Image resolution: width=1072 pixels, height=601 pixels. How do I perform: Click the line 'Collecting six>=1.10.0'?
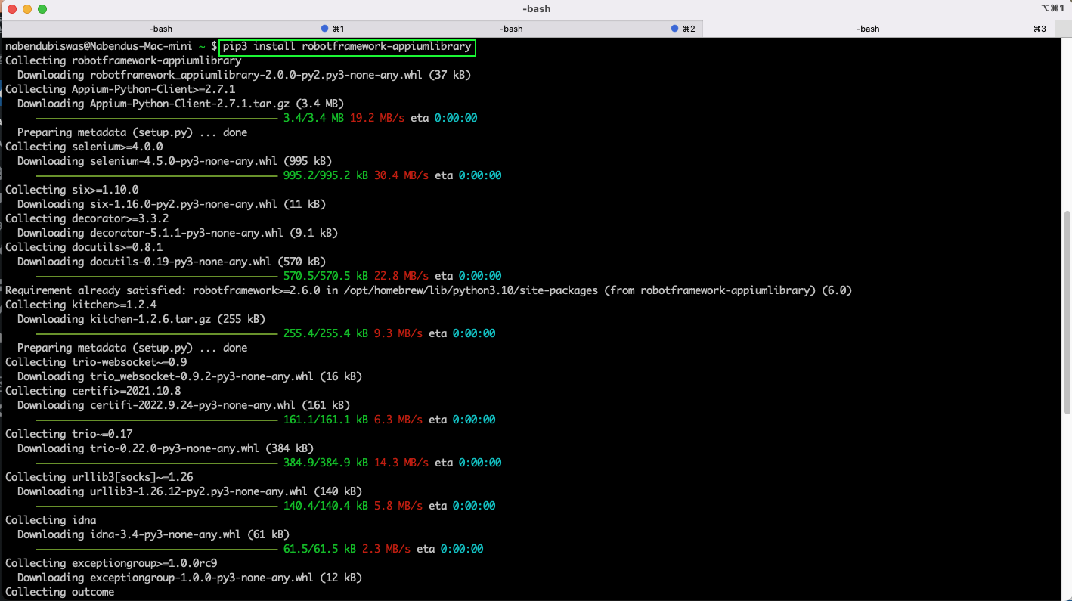72,190
